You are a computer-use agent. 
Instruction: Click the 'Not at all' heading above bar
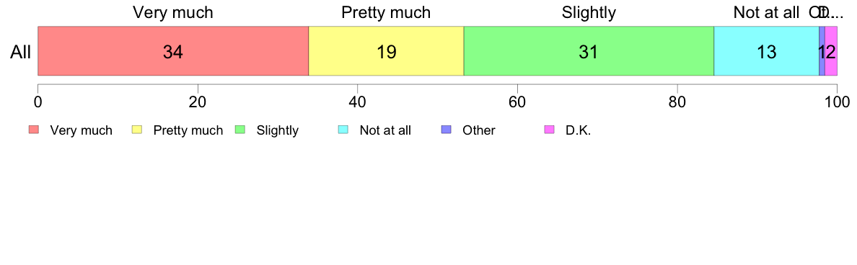click(x=767, y=12)
